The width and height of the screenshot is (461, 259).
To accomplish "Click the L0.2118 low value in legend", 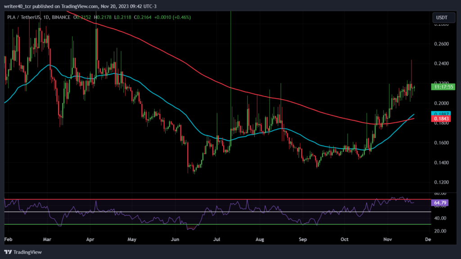I will click(x=122, y=18).
